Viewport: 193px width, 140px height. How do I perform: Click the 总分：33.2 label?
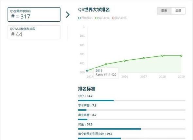(x=85, y=96)
